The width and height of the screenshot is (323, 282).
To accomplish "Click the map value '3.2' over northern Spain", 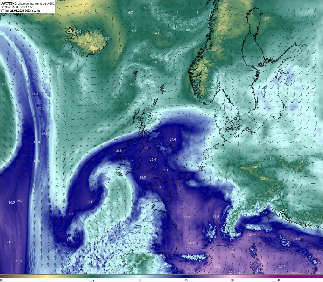I will (144, 258).
